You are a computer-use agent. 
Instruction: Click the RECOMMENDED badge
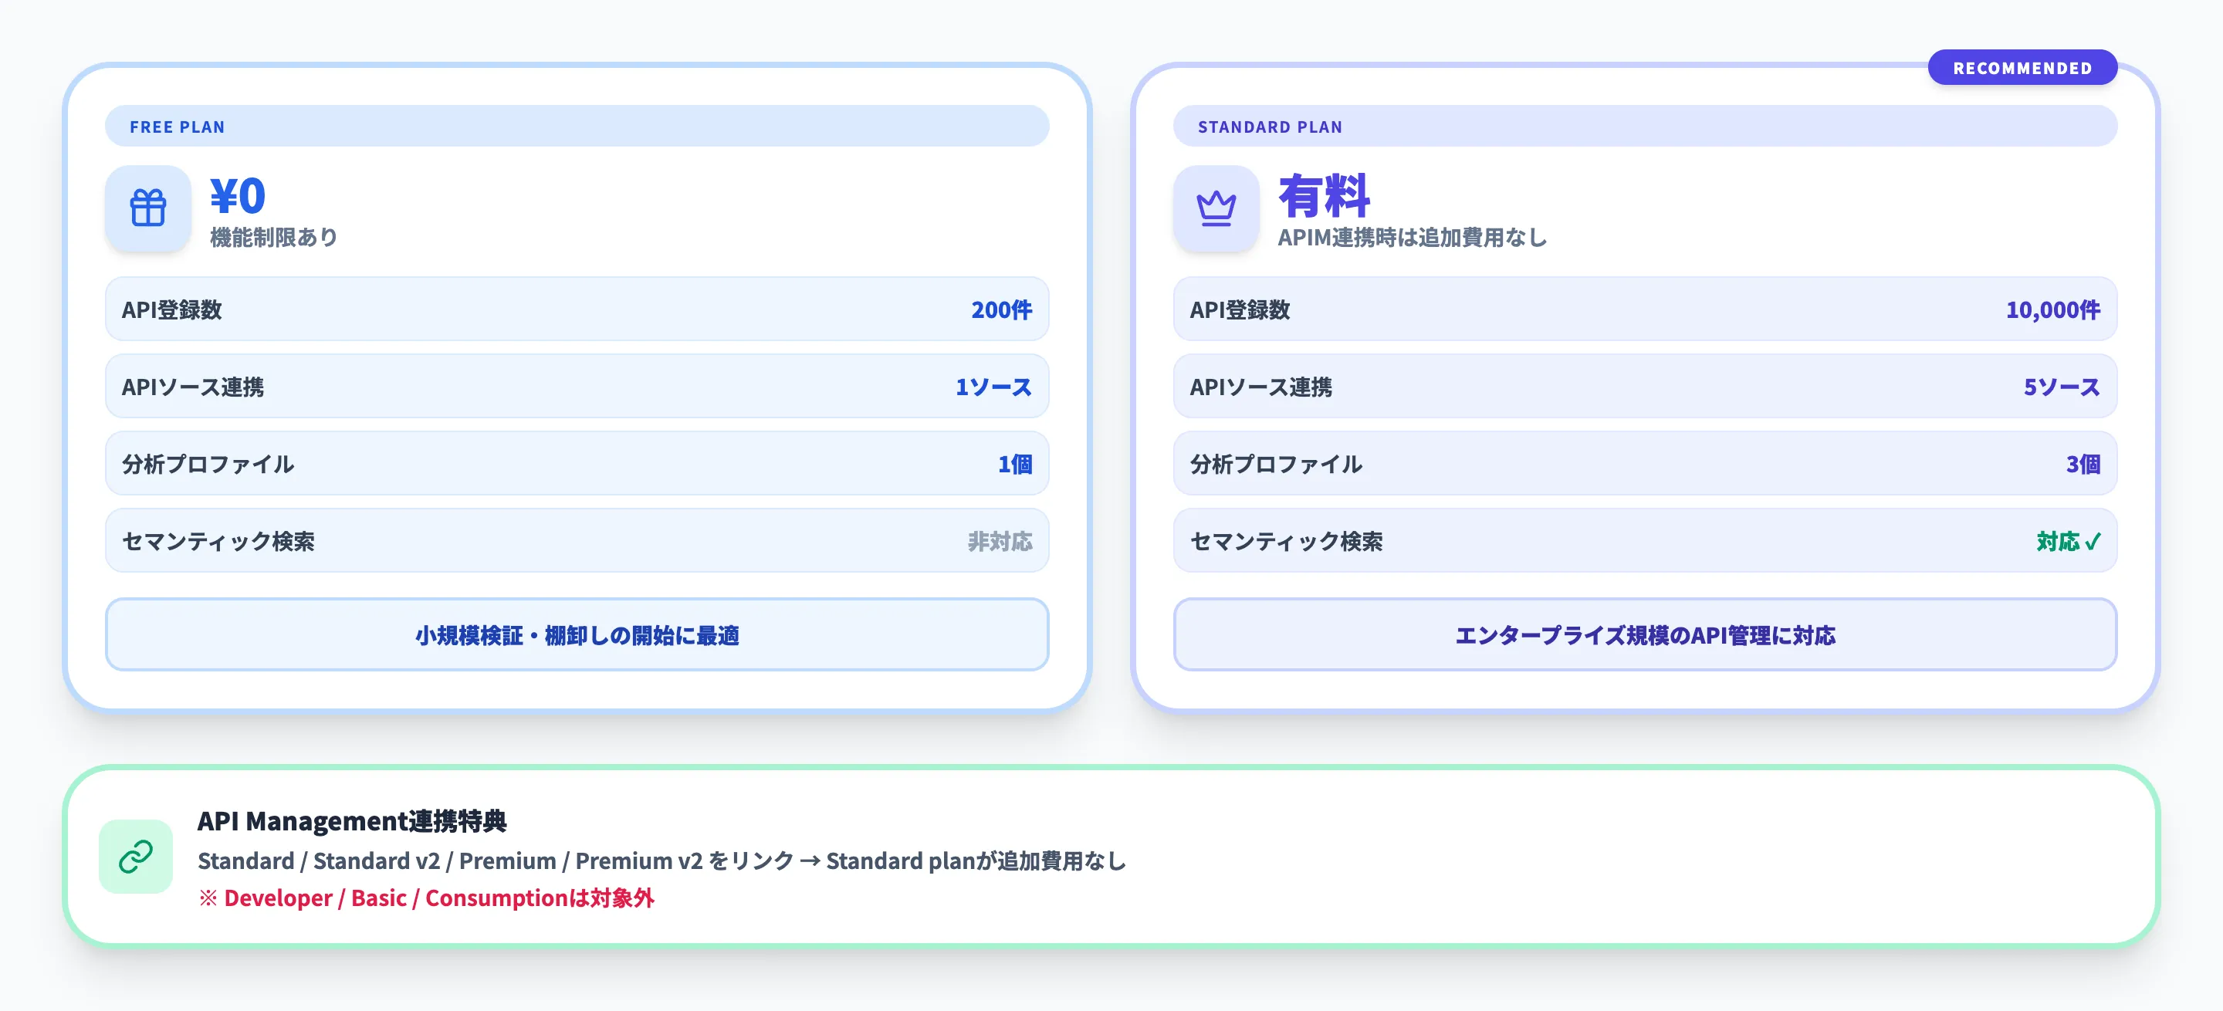pyautogui.click(x=2022, y=67)
